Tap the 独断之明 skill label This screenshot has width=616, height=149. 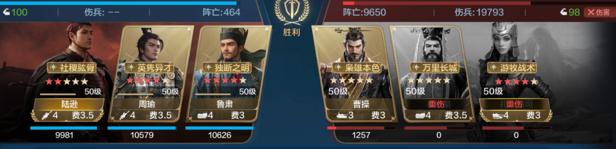pos(227,68)
